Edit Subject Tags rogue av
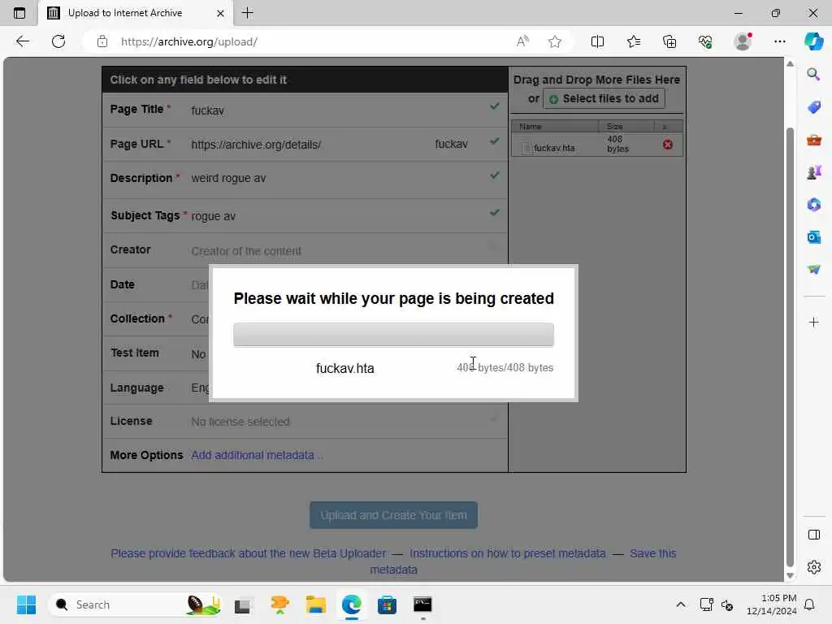The image size is (832, 624). pos(213,216)
